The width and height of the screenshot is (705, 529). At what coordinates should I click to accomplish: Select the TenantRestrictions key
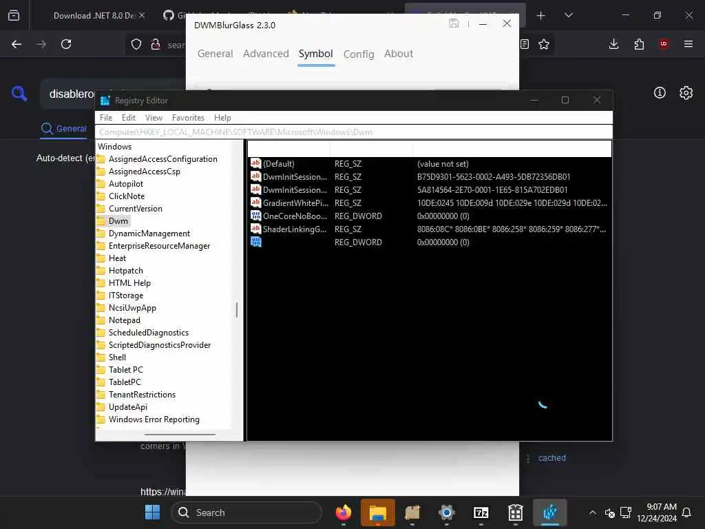(x=142, y=395)
